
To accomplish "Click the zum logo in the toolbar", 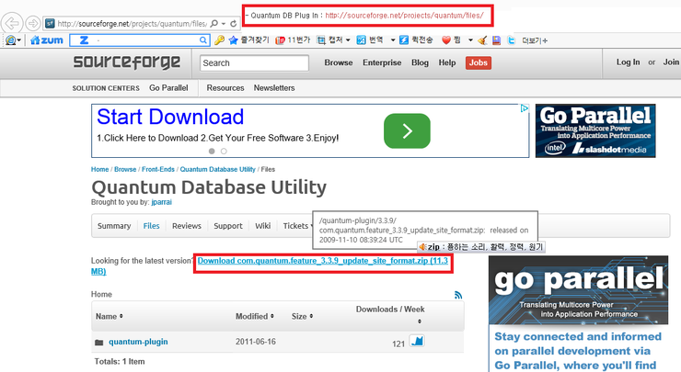I will [x=46, y=40].
